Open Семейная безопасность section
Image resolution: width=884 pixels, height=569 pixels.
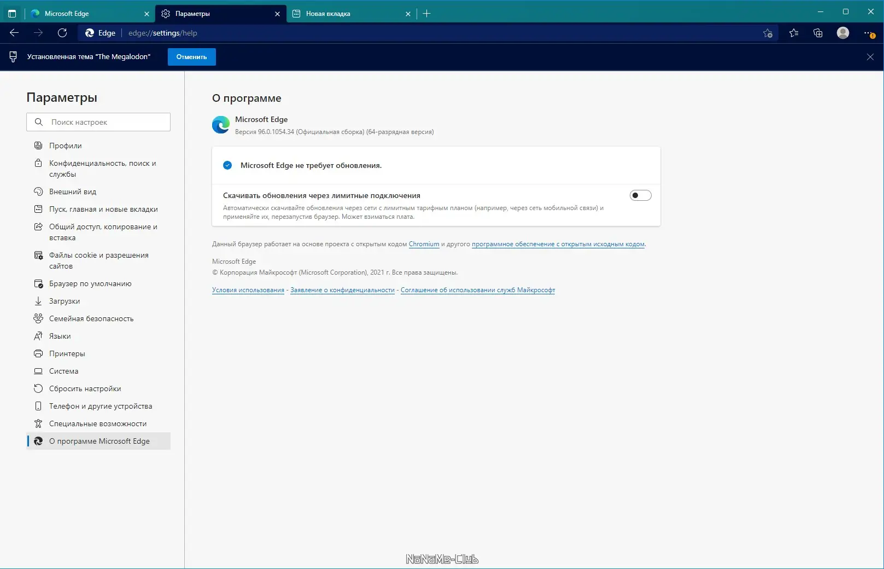coord(98,318)
